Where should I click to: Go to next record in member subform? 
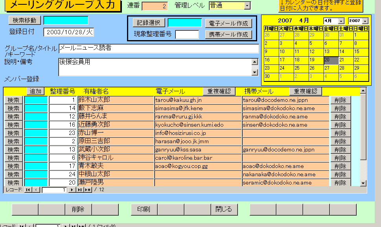[72, 190]
